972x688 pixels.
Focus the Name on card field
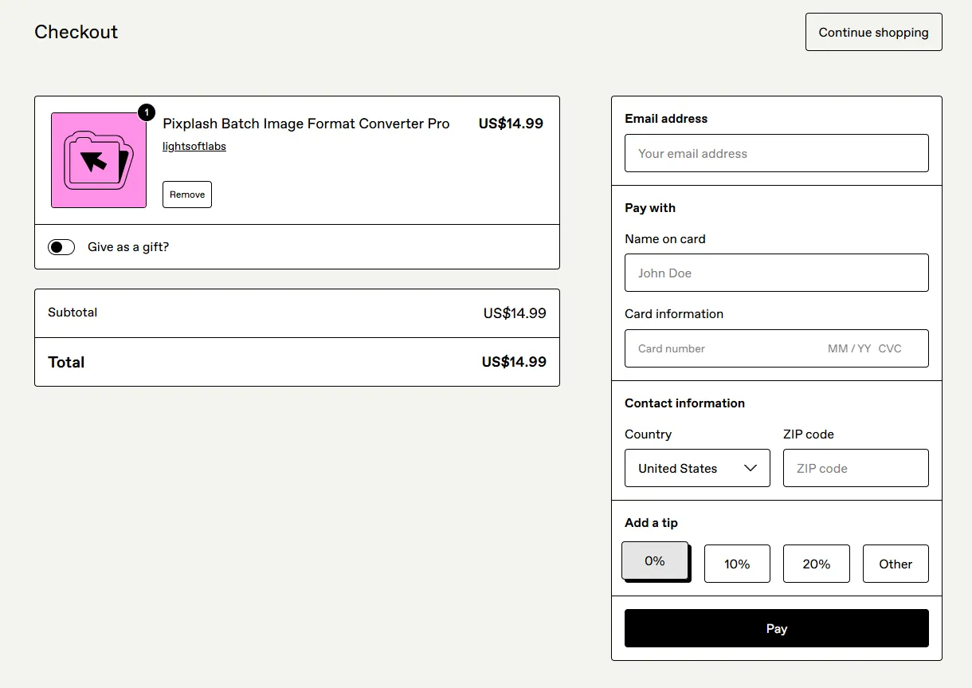point(776,273)
